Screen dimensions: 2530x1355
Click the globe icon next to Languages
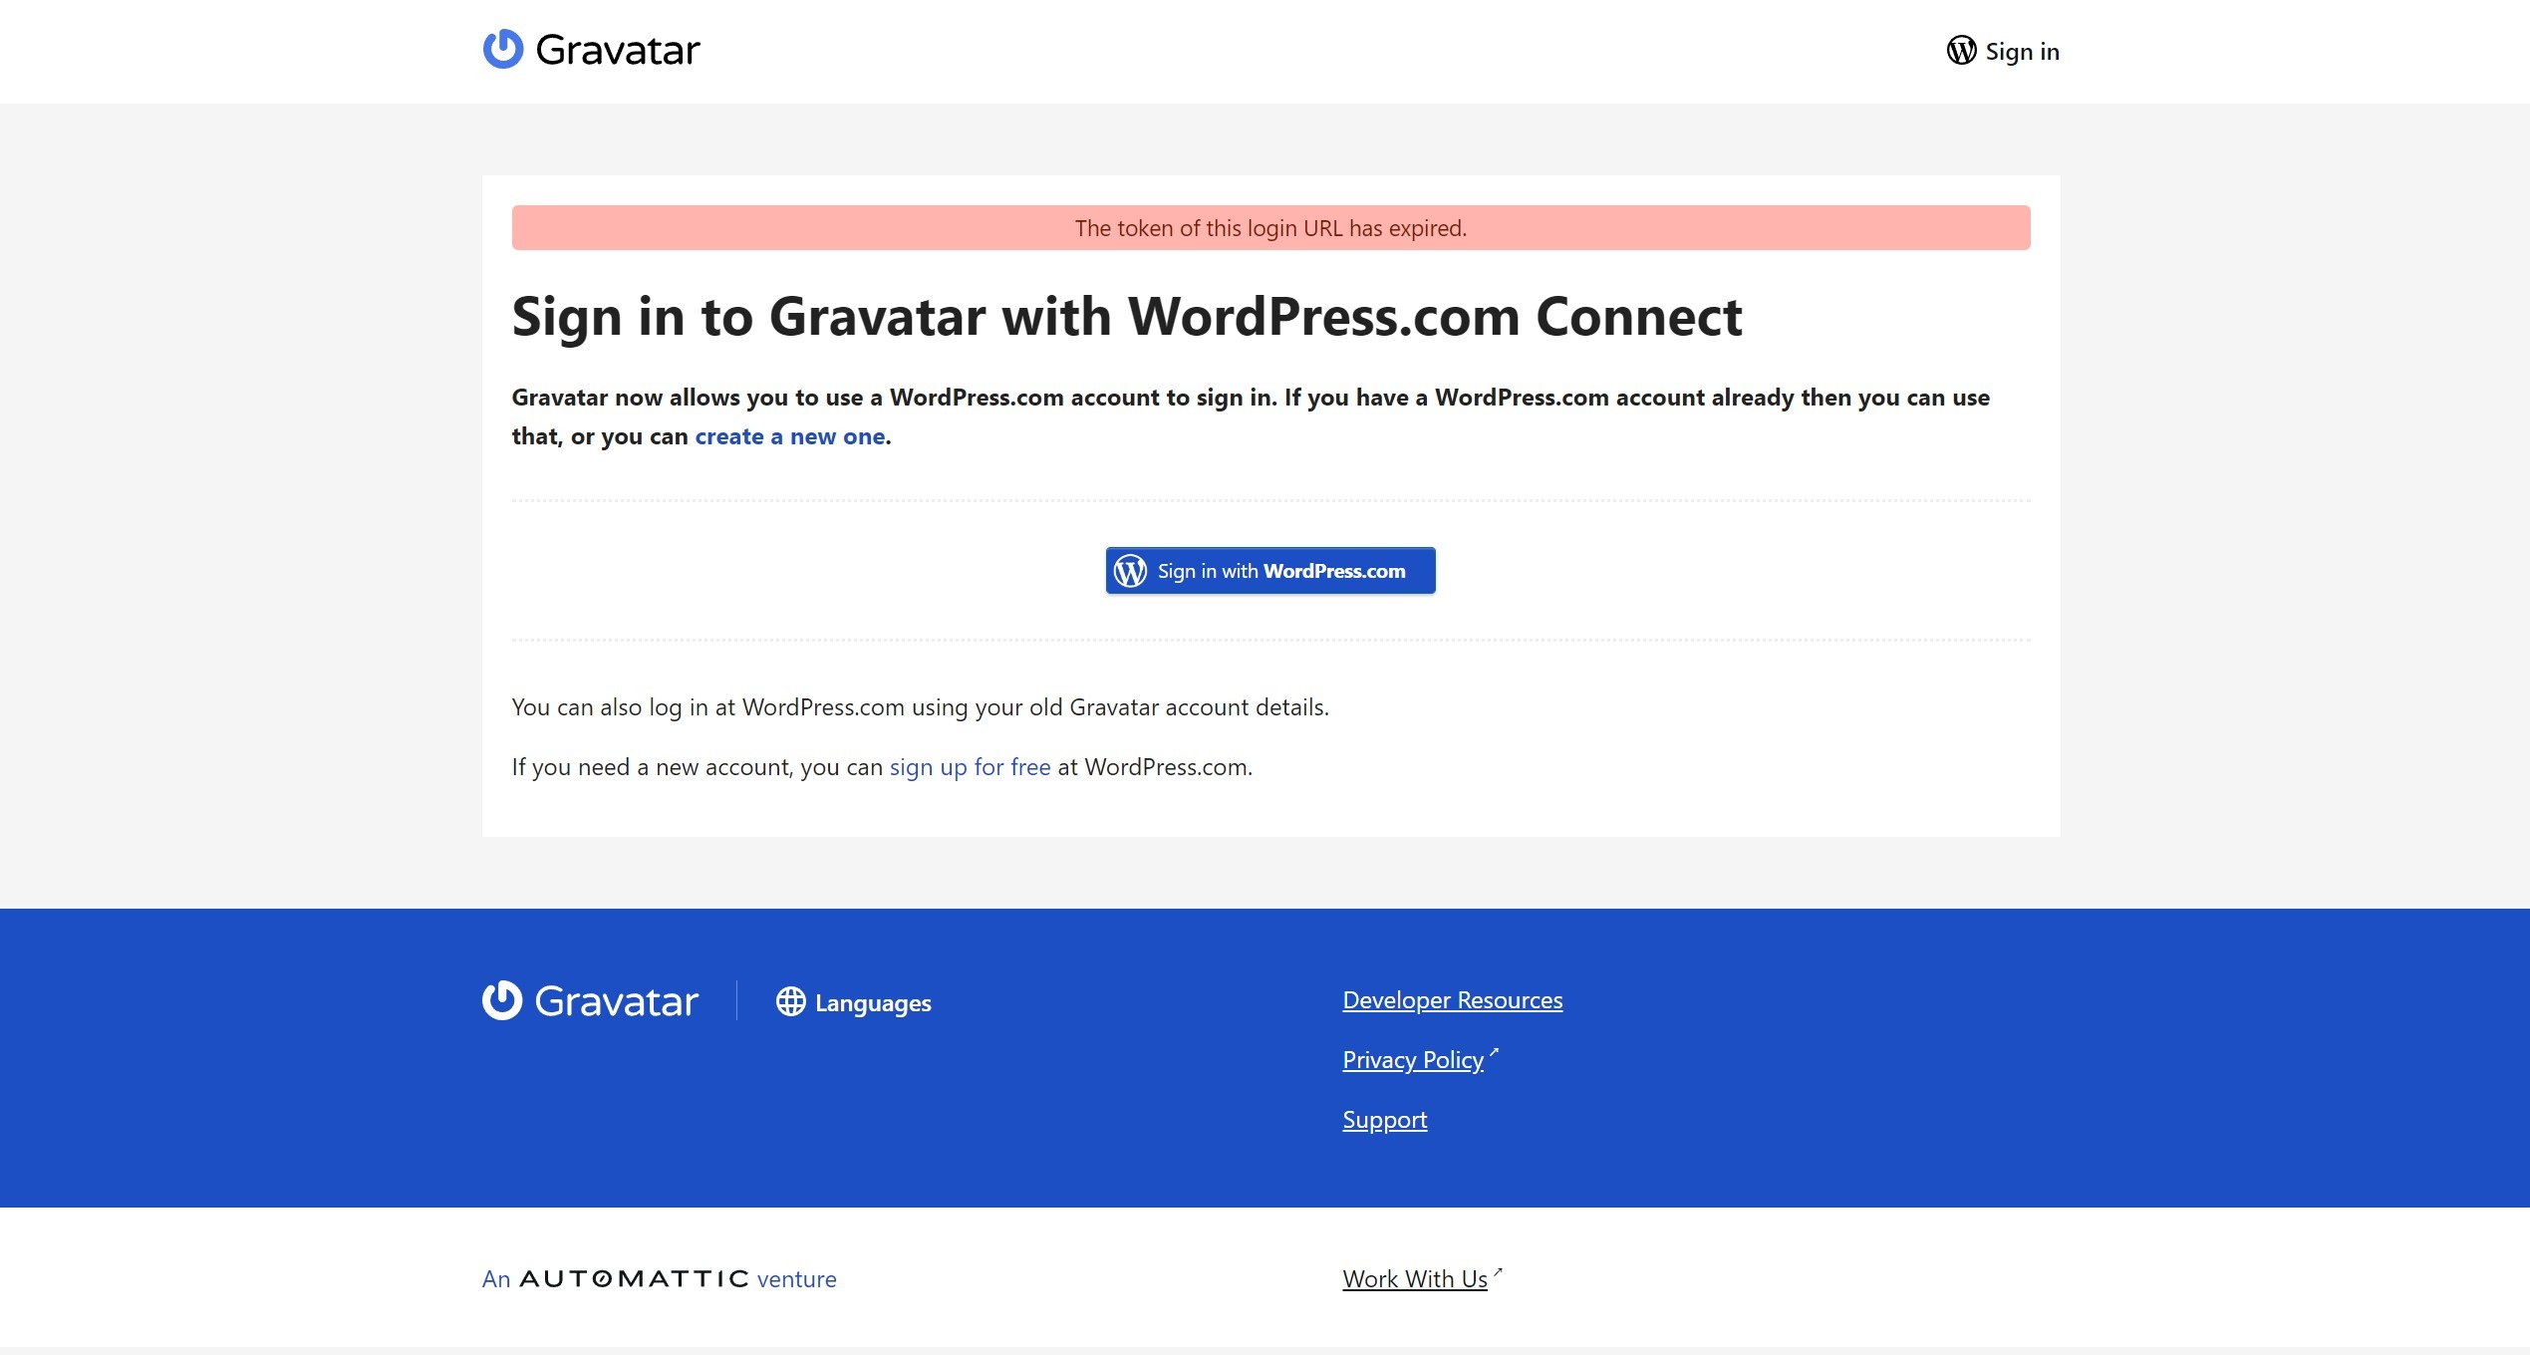click(790, 1001)
